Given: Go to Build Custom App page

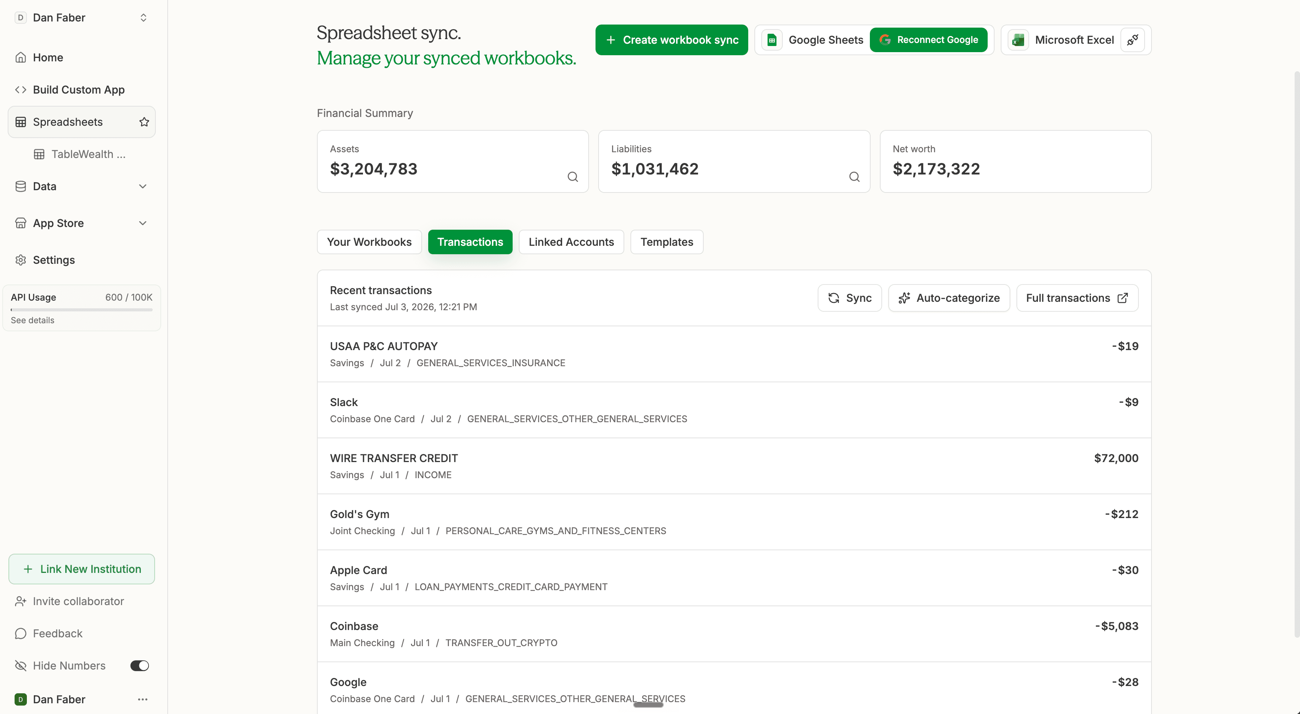Looking at the screenshot, I should pos(81,90).
